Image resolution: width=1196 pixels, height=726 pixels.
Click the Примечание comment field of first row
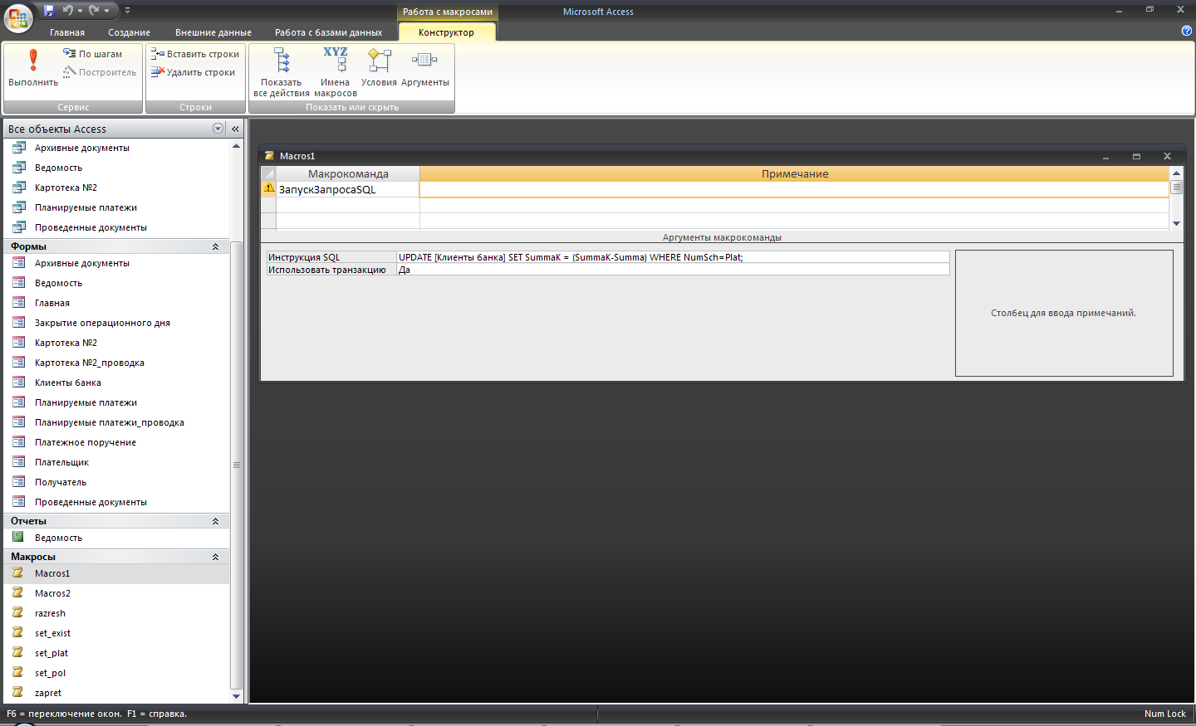pos(795,189)
